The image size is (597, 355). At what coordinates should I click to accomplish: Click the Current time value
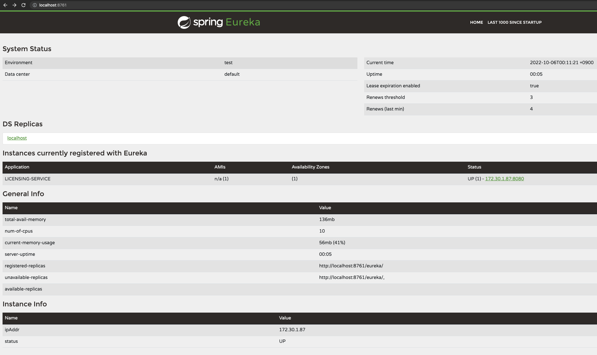(x=561, y=62)
